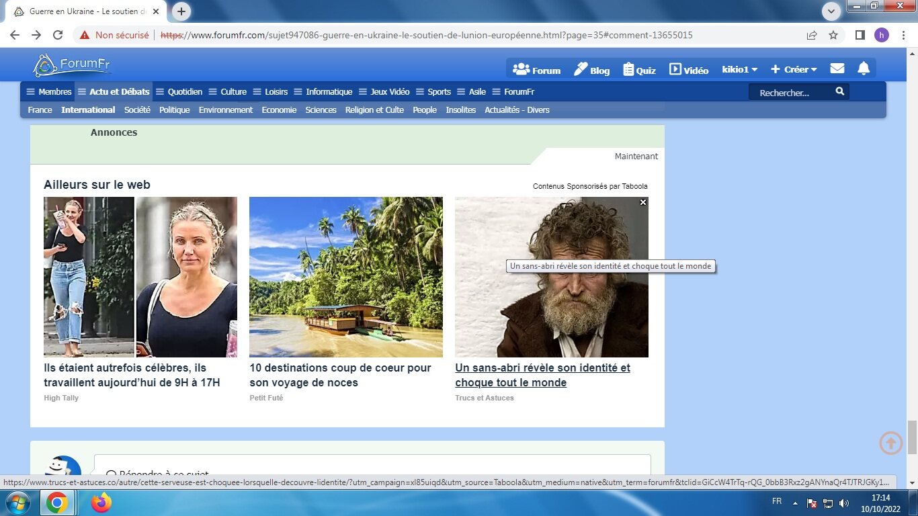The width and height of the screenshot is (918, 516).
Task: Expand the Créer dropdown menu
Action: pos(794,70)
